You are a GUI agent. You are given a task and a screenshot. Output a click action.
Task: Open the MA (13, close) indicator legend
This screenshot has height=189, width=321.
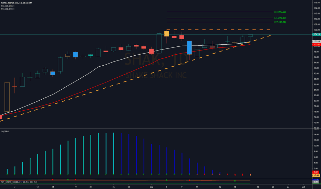point(8,6)
